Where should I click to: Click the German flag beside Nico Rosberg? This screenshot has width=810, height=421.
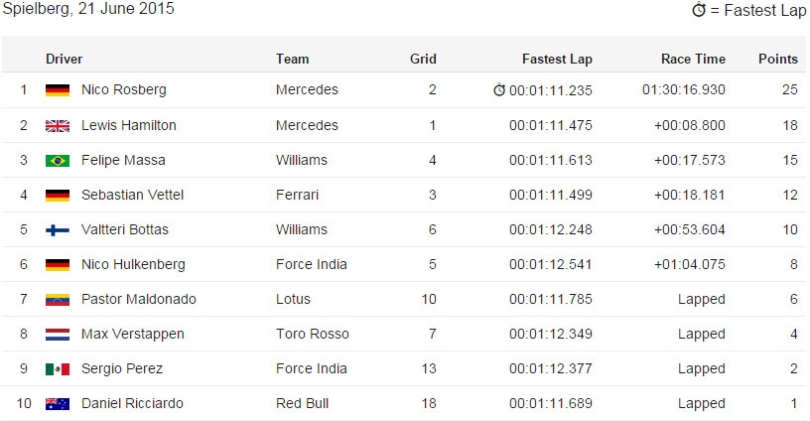(57, 90)
